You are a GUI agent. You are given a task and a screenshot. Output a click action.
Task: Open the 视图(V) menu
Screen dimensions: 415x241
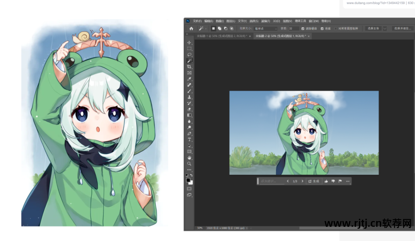pos(287,21)
